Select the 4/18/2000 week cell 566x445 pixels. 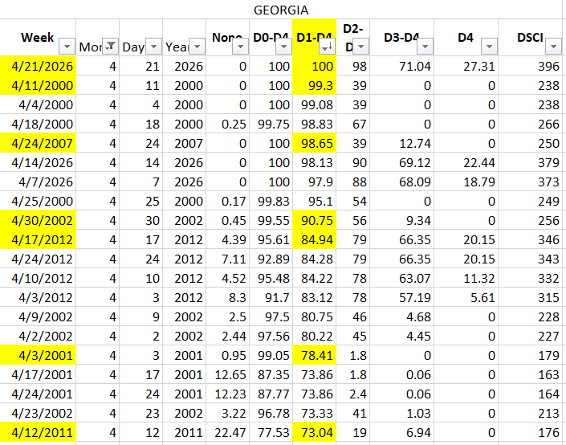point(38,124)
